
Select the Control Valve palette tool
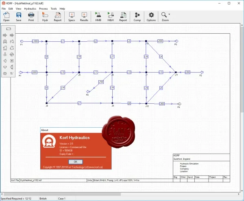5,42
